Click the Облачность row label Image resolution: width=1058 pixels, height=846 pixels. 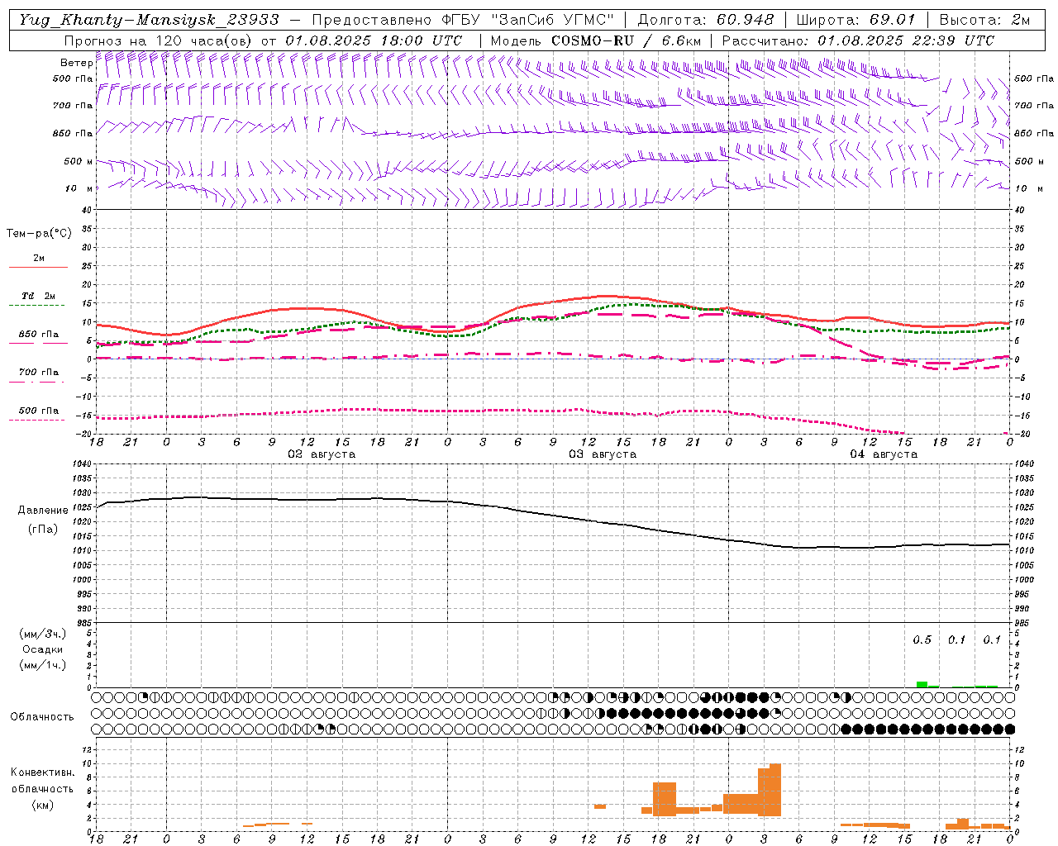[x=42, y=716]
